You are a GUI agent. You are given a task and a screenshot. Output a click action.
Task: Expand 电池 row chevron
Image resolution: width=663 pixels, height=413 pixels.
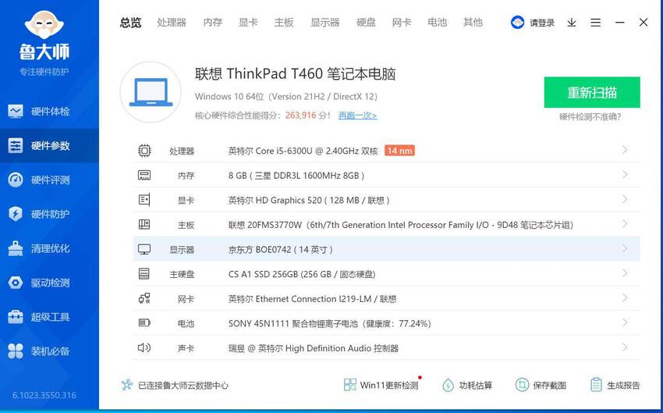tap(625, 322)
